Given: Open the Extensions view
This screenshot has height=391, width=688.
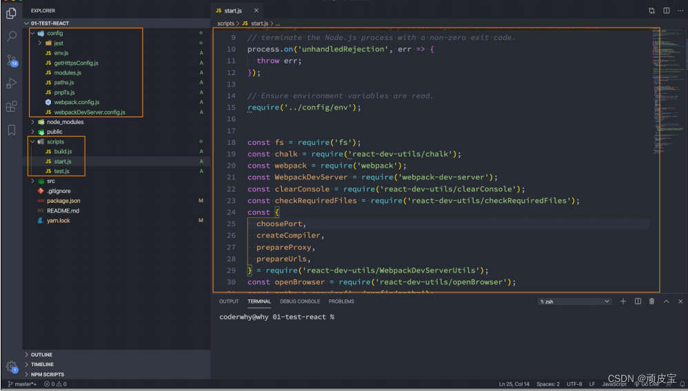Looking at the screenshot, I should click(12, 106).
